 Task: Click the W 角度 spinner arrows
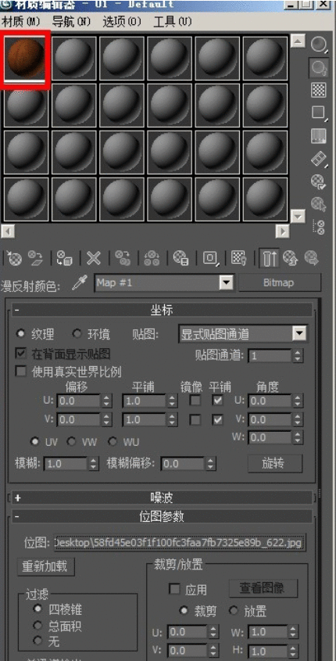click(298, 438)
